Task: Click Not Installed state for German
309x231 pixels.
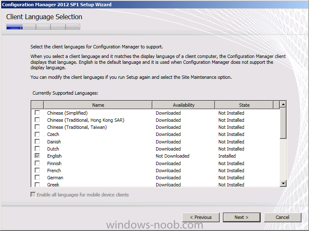Action: tap(231, 178)
